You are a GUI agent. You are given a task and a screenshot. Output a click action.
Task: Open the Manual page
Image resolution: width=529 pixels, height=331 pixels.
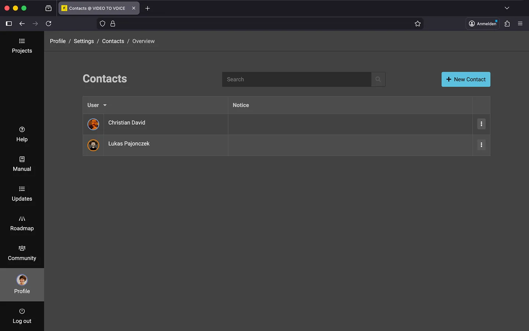(x=22, y=164)
